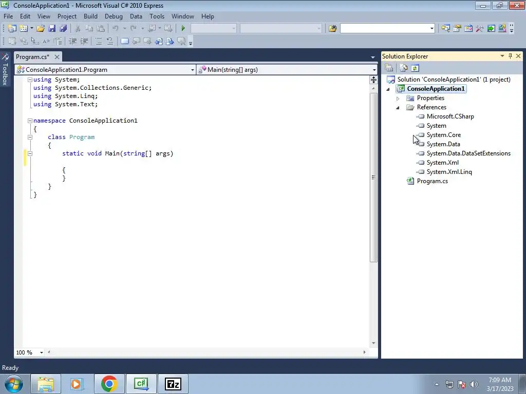Select the System.Xml.Linq reference
The width and height of the screenshot is (526, 394).
[x=449, y=171]
